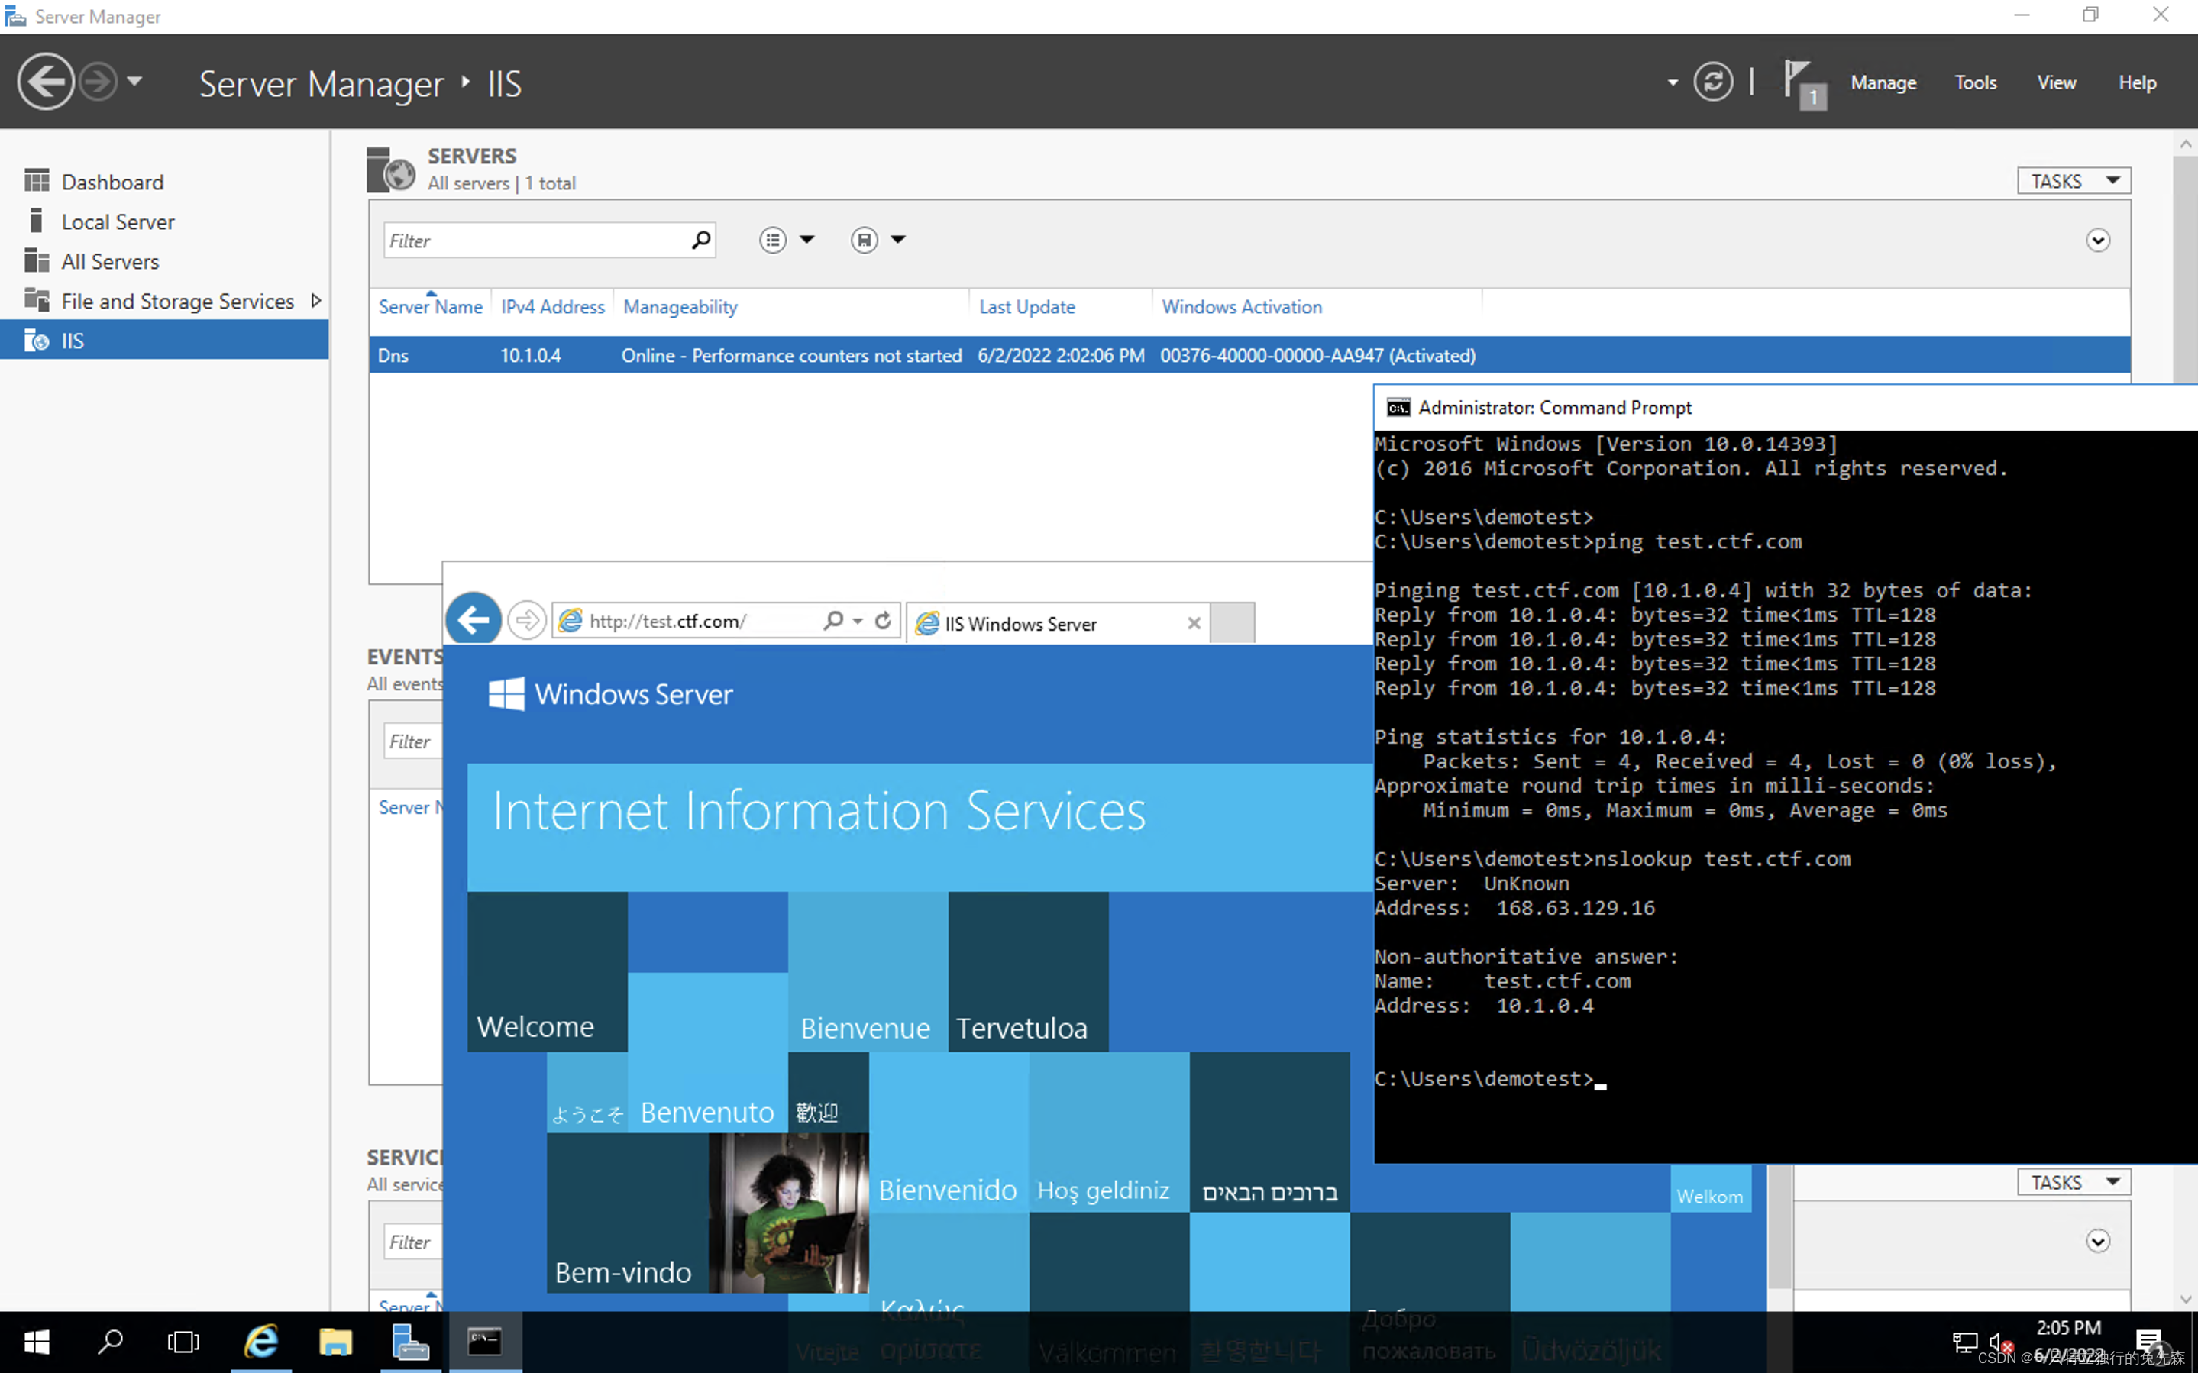
Task: Click the Hoş geldiniz tile
Action: point(1110,1132)
